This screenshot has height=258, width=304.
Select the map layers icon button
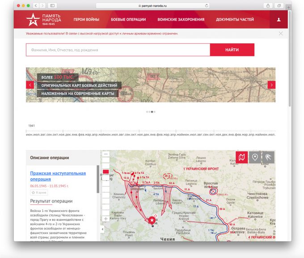pyautogui.click(x=241, y=157)
